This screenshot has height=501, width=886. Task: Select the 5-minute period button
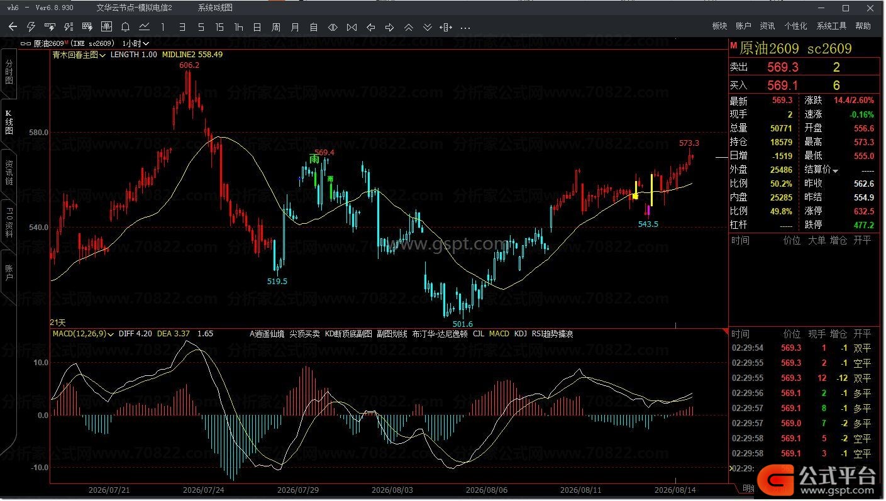[x=201, y=27]
